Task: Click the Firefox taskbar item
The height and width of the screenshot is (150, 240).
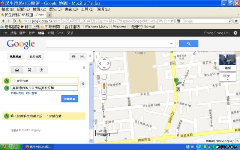Action: [38, 147]
